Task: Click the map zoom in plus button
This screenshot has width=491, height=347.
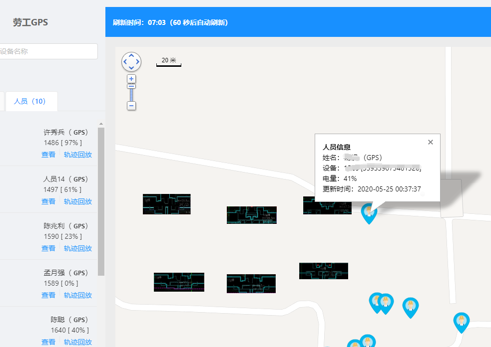Action: [131, 79]
